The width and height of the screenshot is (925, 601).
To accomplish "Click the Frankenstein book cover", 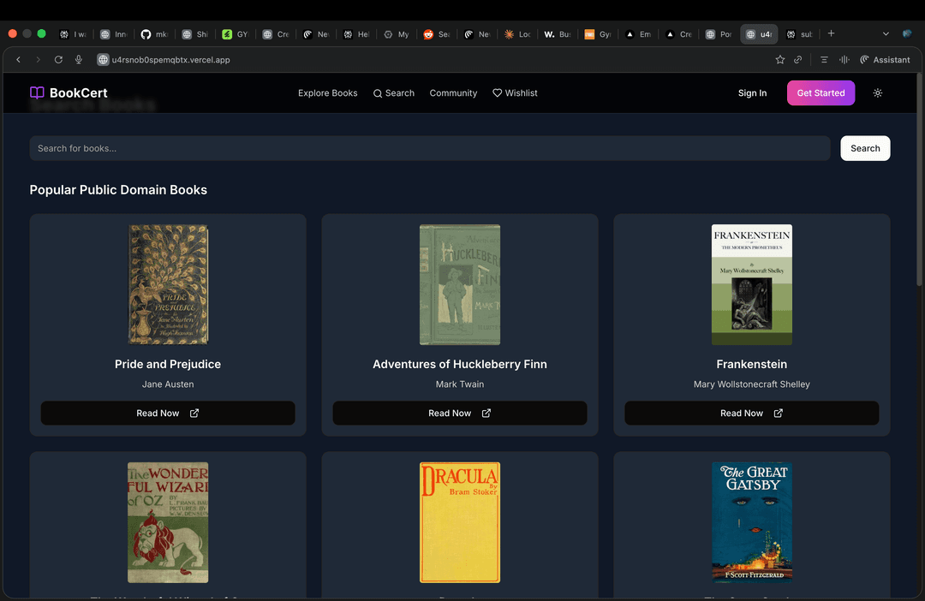I will pos(752,284).
